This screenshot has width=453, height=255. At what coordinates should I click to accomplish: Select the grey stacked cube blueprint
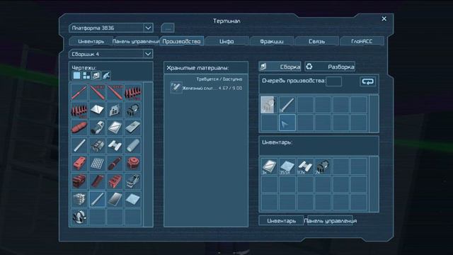(x=79, y=199)
